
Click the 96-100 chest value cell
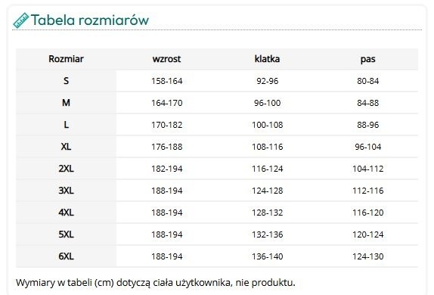[x=268, y=103]
